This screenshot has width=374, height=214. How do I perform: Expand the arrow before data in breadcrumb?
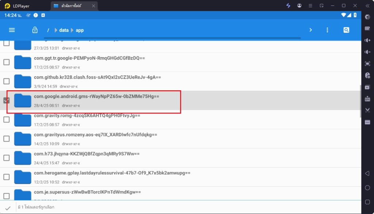tap(56, 30)
